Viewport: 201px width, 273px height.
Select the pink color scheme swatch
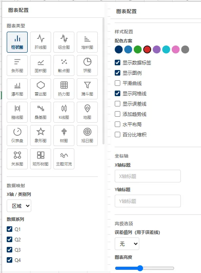pyautogui.click(x=176, y=49)
